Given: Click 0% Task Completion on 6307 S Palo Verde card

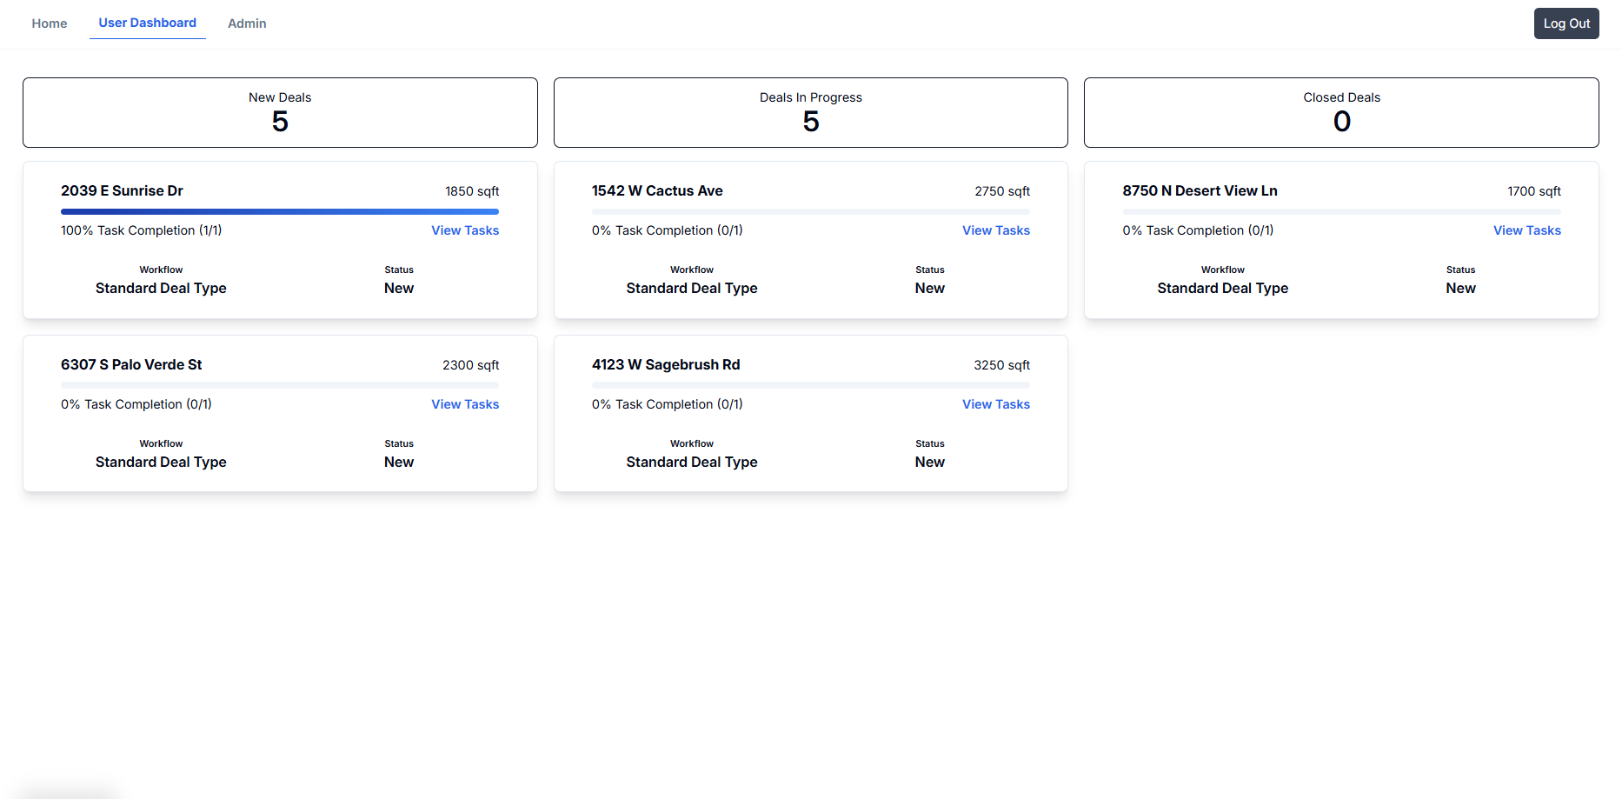Looking at the screenshot, I should [x=136, y=404].
